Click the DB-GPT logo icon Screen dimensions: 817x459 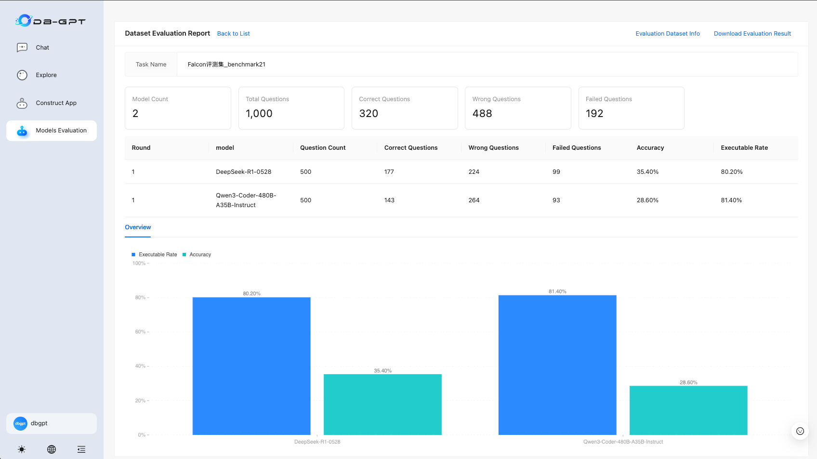[x=24, y=21]
